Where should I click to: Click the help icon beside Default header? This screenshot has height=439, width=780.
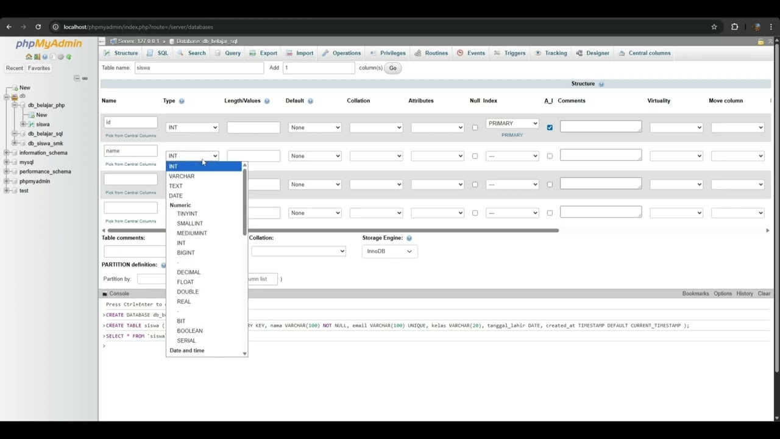pos(310,101)
